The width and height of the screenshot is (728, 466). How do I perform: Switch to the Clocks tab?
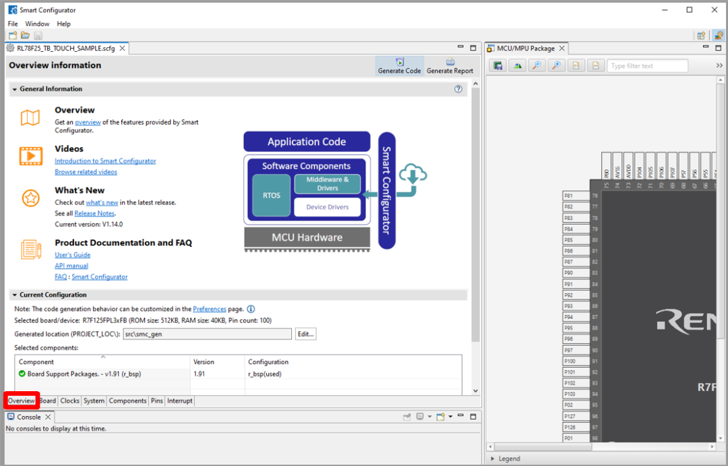tap(69, 401)
